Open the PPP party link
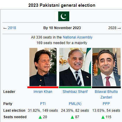 [x=106, y=104]
